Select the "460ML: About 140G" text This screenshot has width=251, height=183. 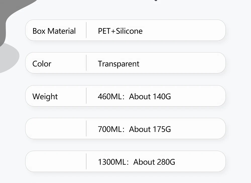click(x=134, y=97)
